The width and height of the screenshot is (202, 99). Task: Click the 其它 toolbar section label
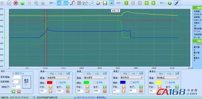[162, 3]
